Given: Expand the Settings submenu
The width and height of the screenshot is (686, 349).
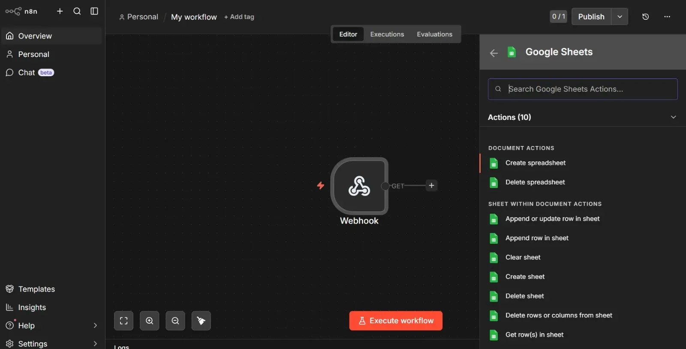Looking at the screenshot, I should click(95, 343).
